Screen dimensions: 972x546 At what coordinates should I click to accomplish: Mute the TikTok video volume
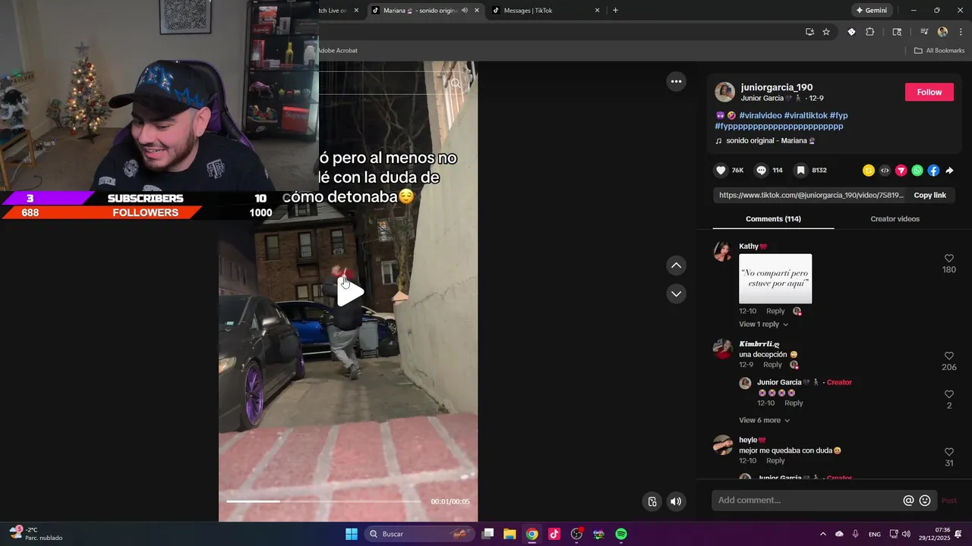[x=676, y=501]
